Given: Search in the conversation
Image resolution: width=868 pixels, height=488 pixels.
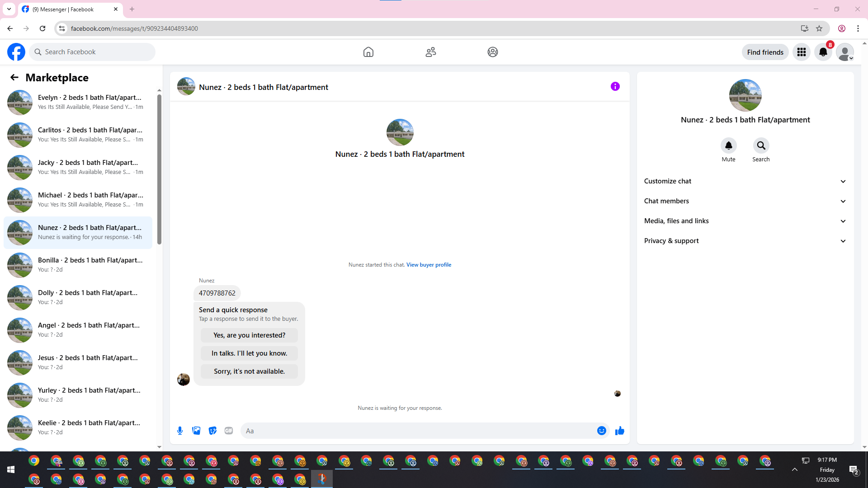Looking at the screenshot, I should tap(761, 145).
